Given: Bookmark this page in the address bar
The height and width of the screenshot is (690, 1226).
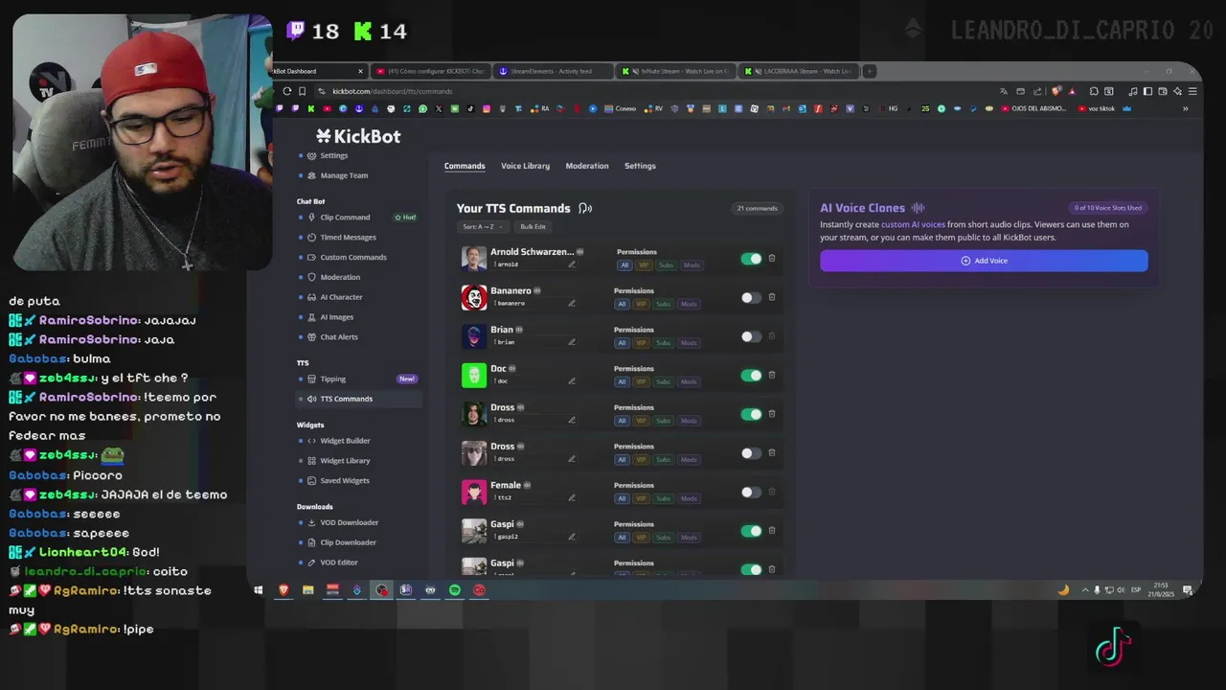Looking at the screenshot, I should pyautogui.click(x=302, y=91).
